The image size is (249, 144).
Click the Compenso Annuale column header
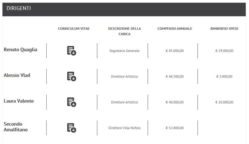(175, 29)
